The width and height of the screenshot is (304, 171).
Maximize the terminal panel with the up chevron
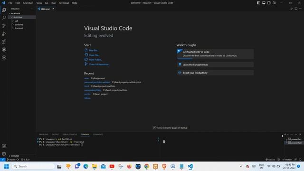(296, 134)
